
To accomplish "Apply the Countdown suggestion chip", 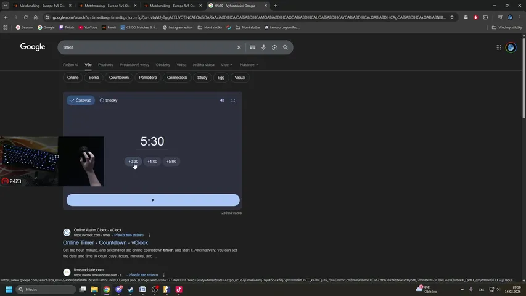I will pyautogui.click(x=119, y=78).
